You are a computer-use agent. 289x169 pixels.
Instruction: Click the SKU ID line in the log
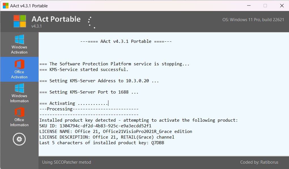(95, 126)
